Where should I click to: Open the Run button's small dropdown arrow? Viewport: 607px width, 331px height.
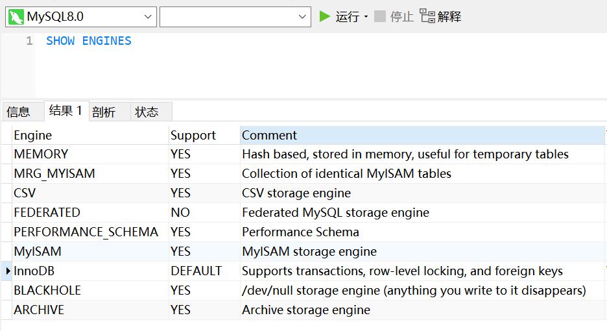click(366, 17)
